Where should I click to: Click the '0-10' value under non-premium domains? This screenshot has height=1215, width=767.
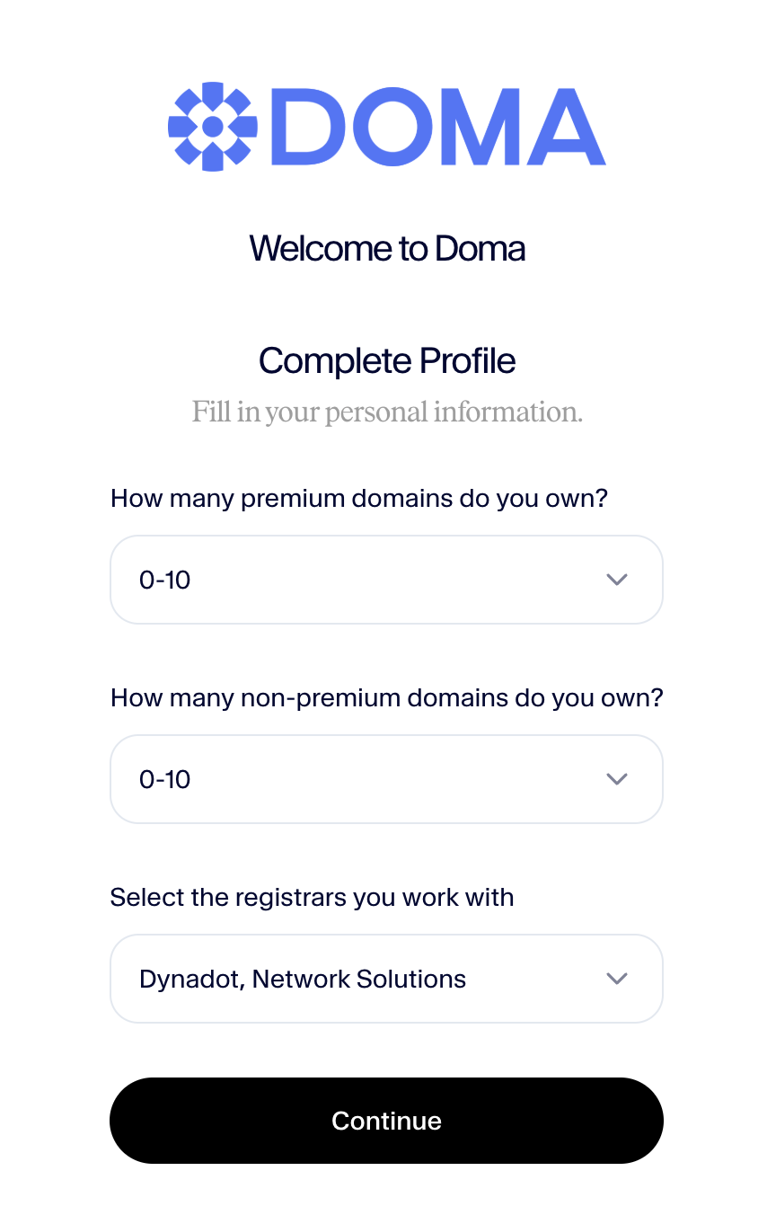coord(165,780)
